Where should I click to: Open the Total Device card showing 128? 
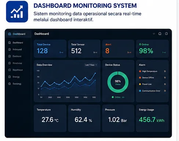click(x=50, y=49)
